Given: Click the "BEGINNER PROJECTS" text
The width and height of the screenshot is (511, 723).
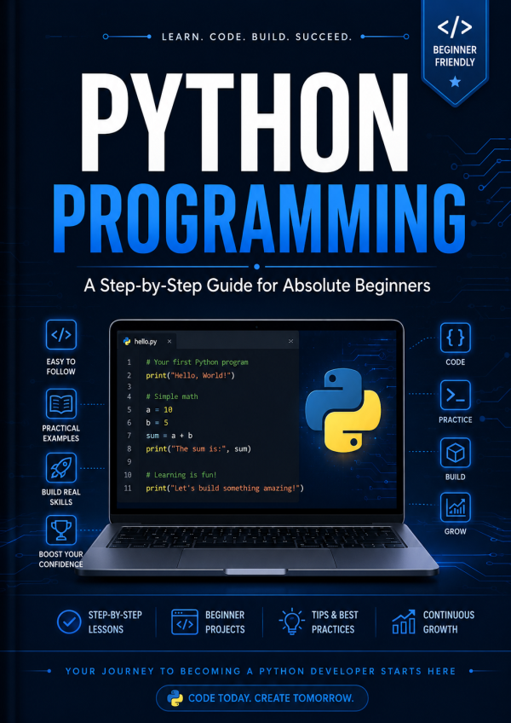Looking at the screenshot, I should point(225,622).
